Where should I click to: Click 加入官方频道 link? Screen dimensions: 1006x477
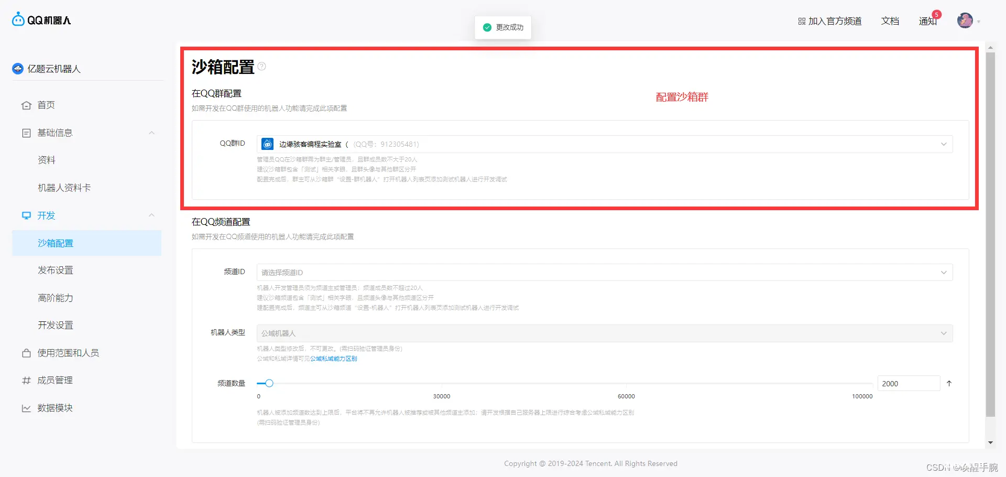pos(830,21)
